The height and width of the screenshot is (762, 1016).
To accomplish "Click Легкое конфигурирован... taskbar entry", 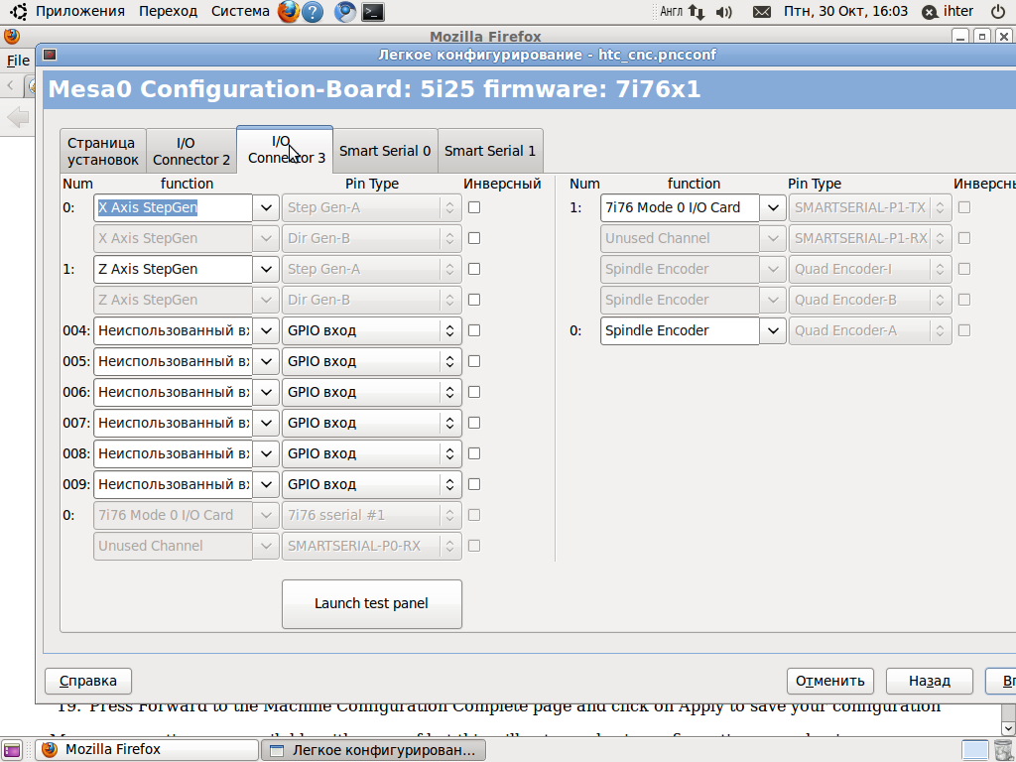I will [373, 750].
